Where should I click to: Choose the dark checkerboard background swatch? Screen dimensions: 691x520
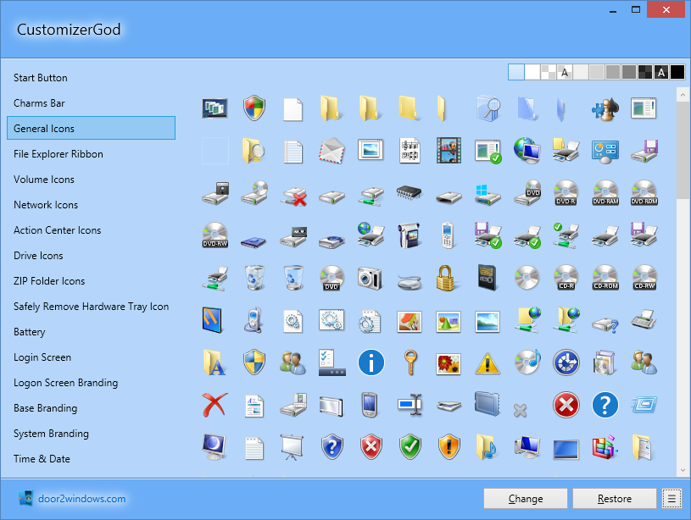pos(645,72)
